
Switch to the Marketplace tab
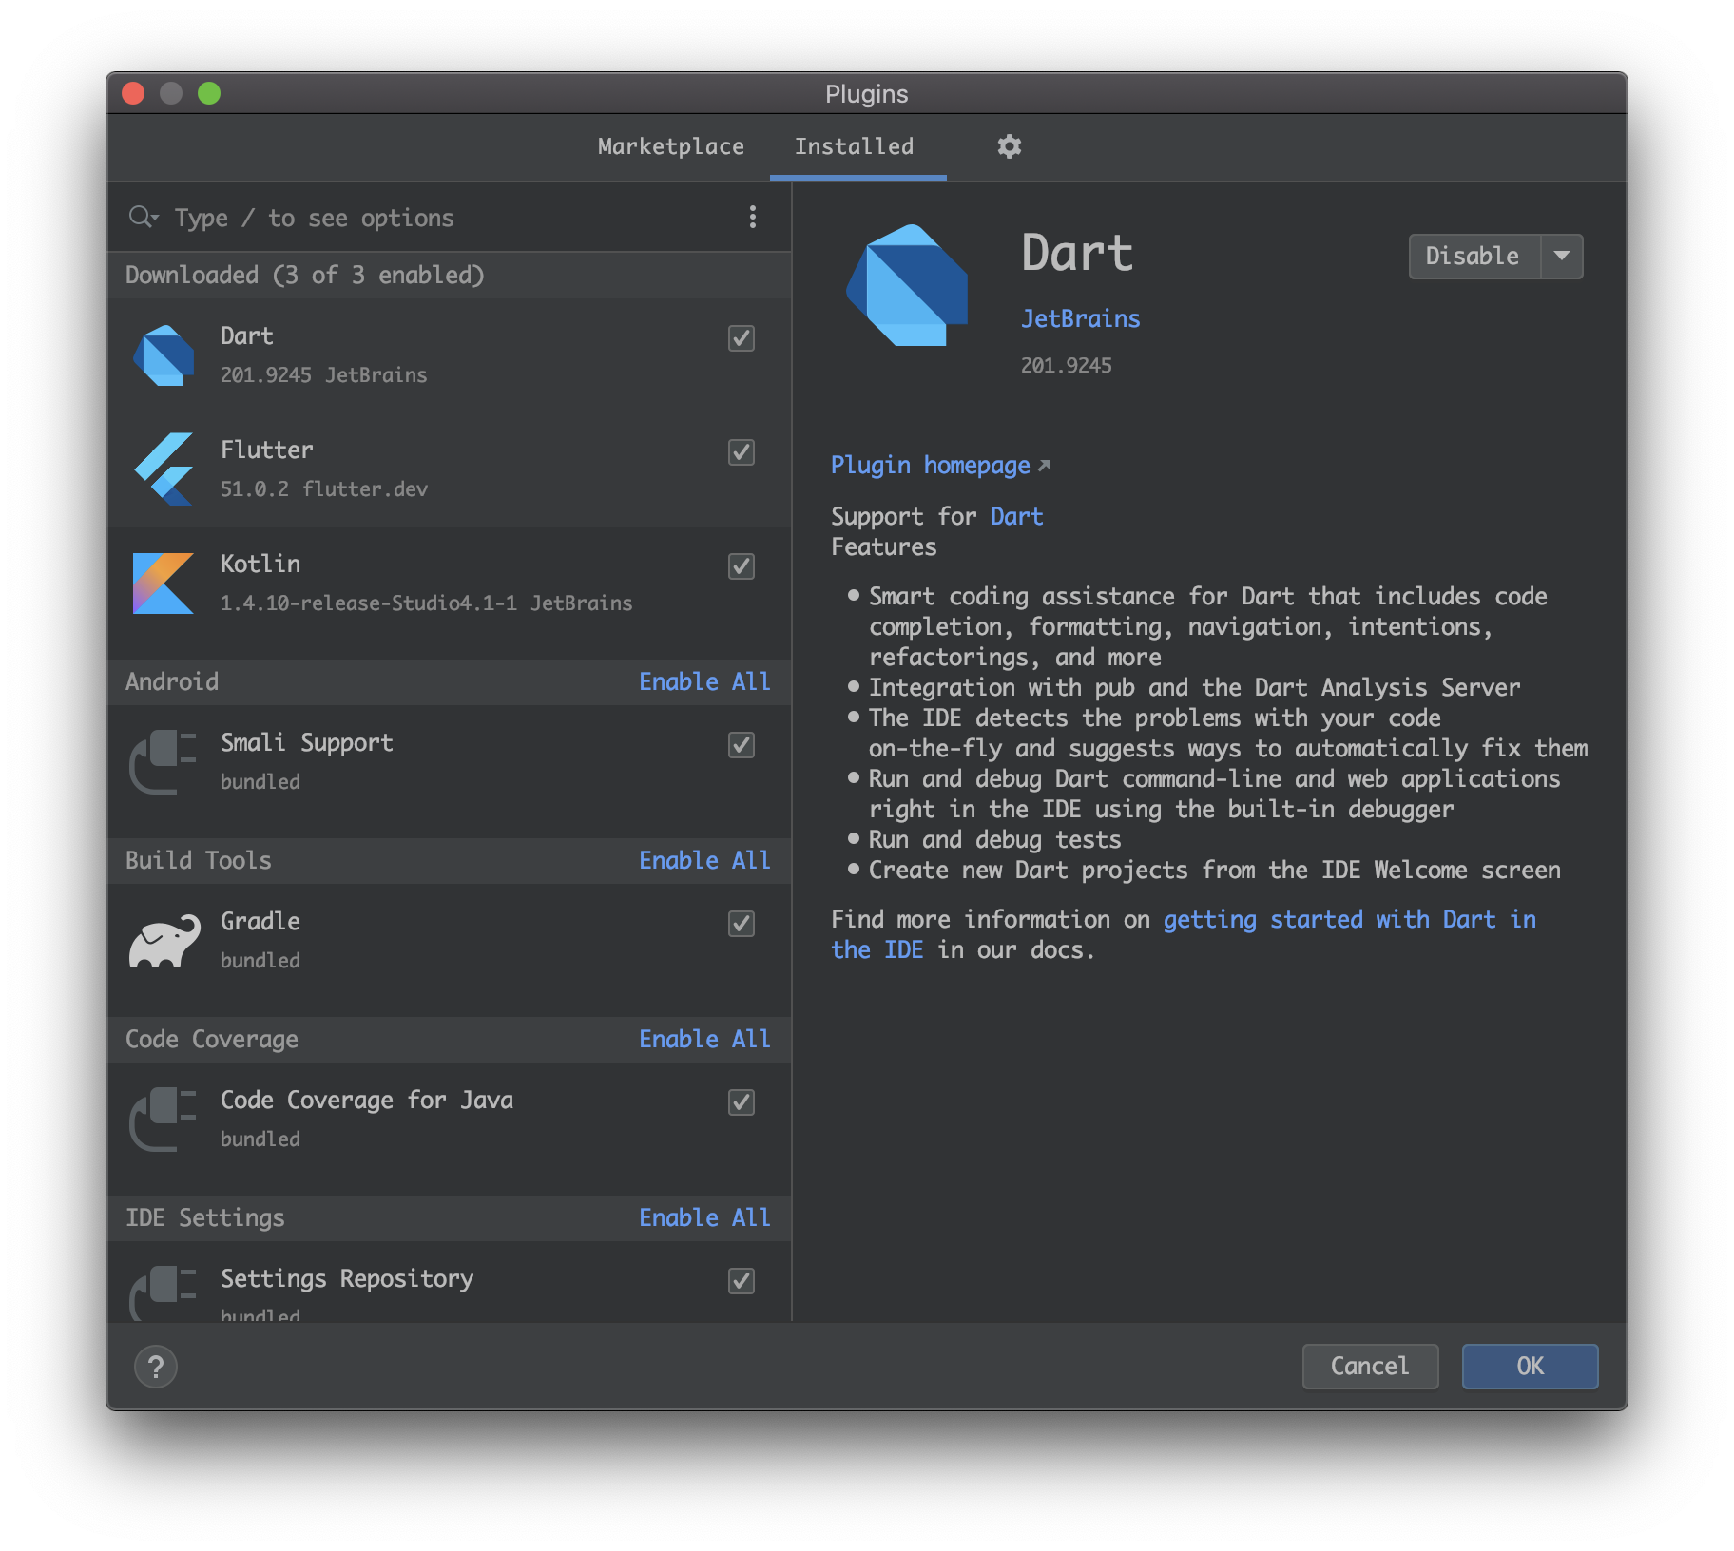click(x=671, y=146)
